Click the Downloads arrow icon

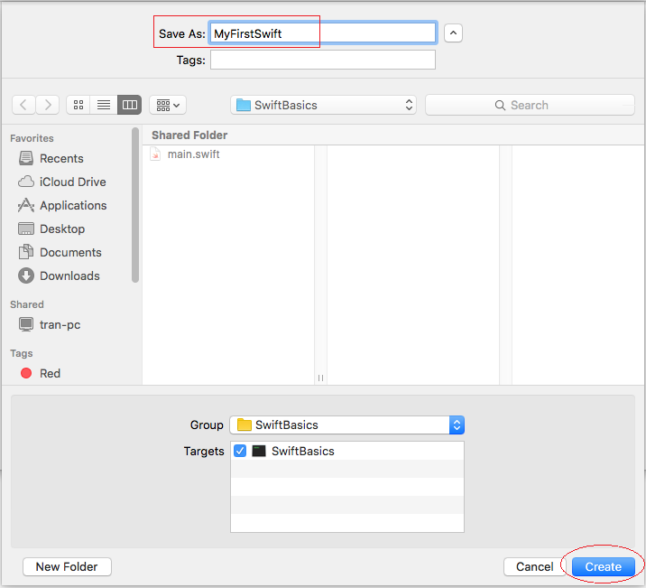tap(26, 275)
